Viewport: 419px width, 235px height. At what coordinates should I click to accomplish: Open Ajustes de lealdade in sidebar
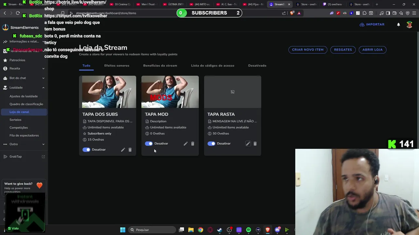(x=24, y=96)
